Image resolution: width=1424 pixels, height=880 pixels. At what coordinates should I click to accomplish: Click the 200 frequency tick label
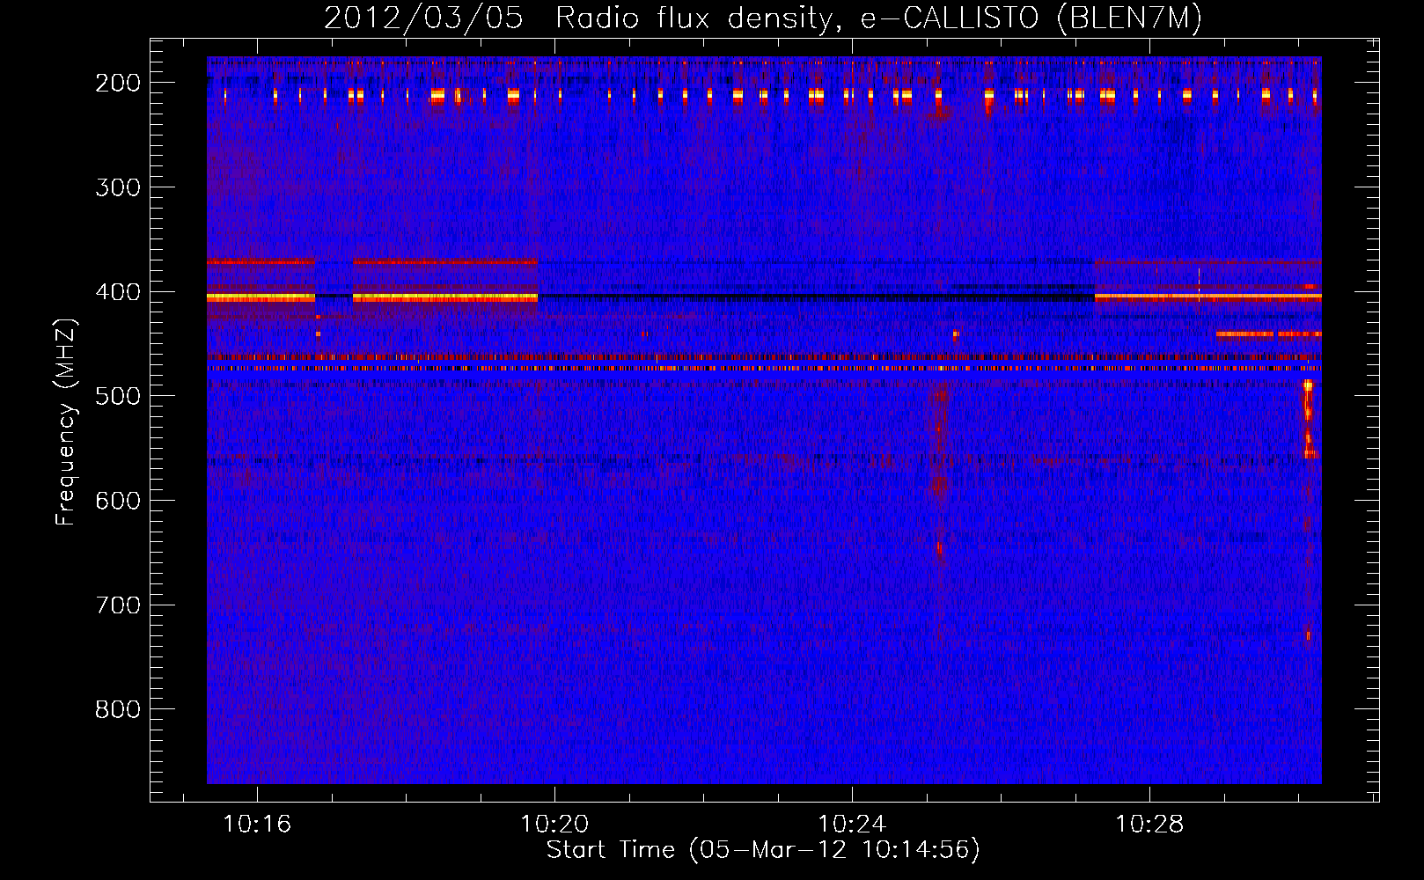click(x=117, y=83)
